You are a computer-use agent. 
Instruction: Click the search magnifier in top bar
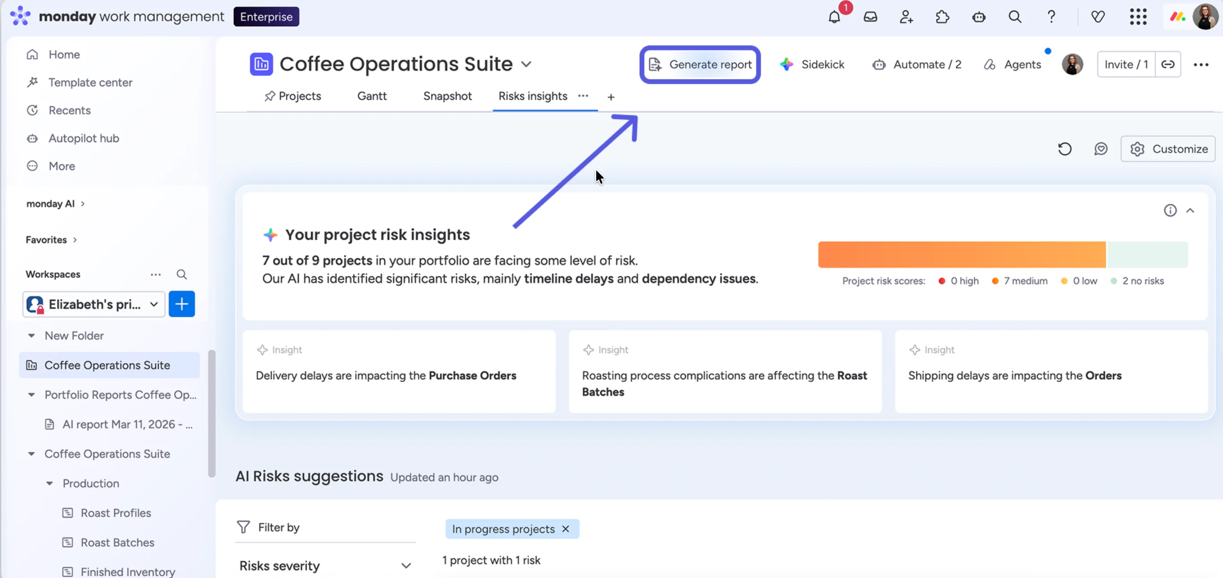(1015, 17)
